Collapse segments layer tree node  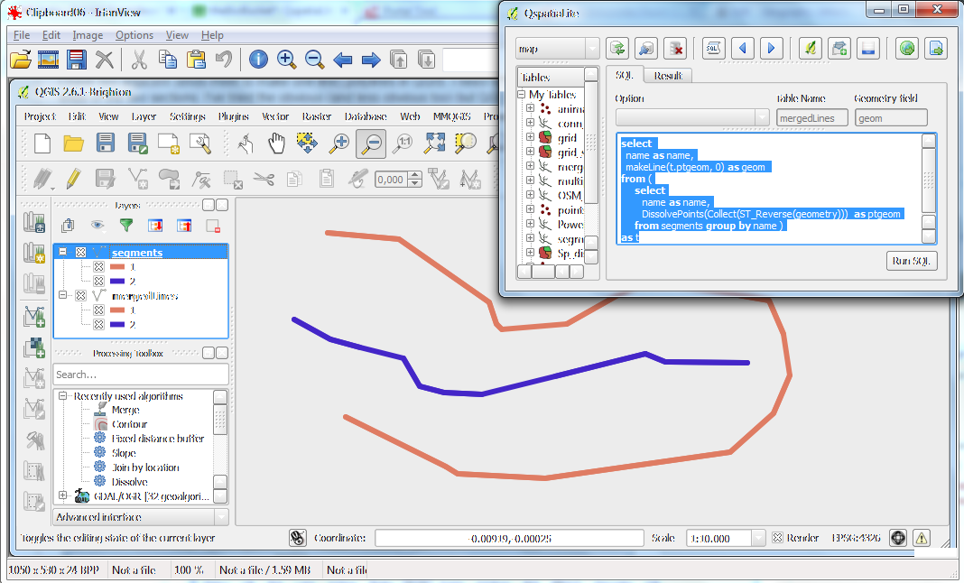(62, 252)
